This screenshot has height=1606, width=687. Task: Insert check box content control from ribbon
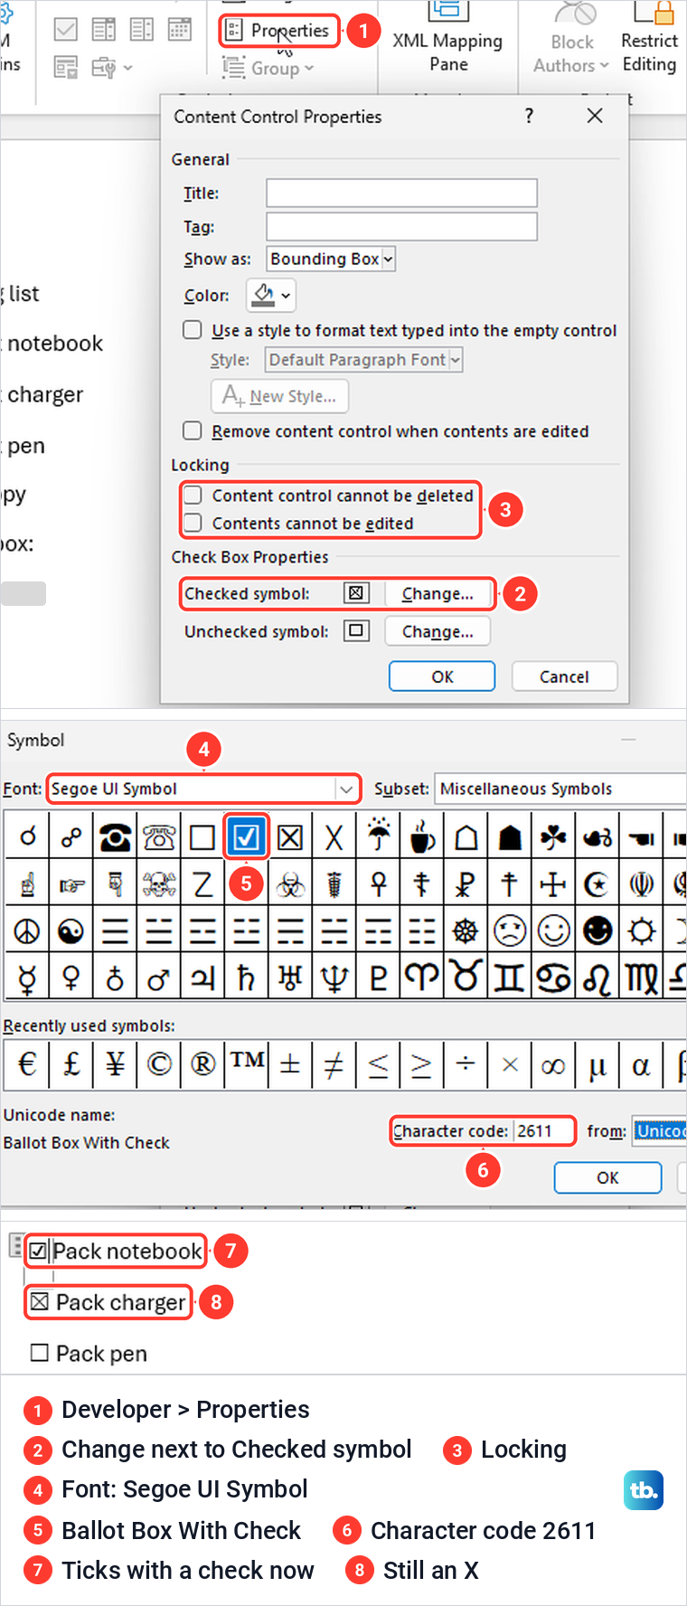[66, 30]
